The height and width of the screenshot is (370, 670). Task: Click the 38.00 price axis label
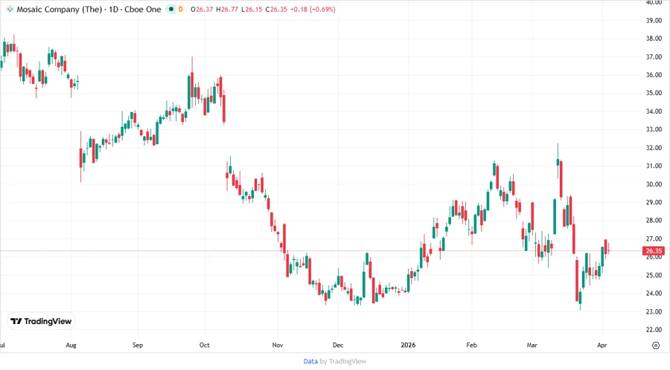tap(654, 39)
